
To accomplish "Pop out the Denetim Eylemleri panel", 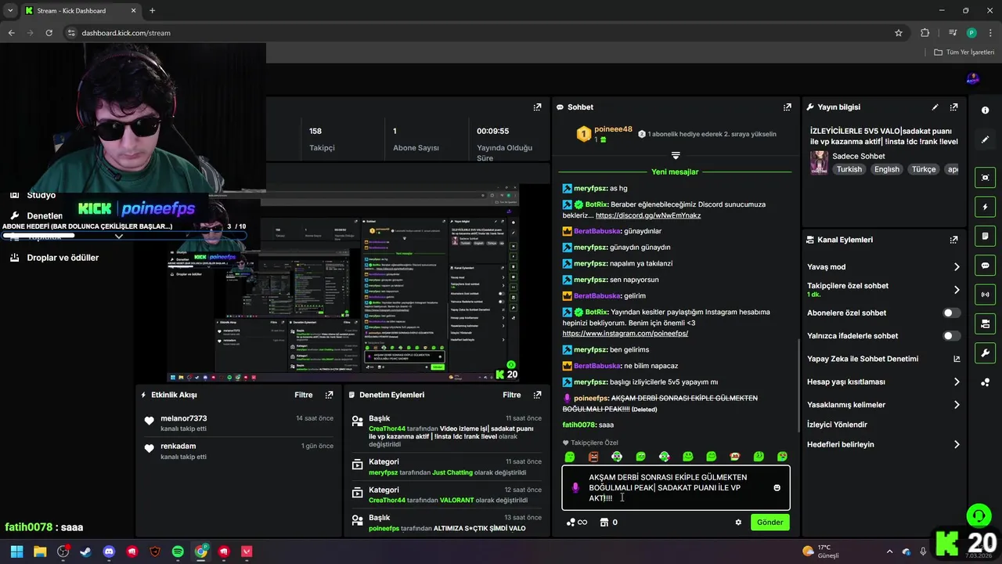I will tap(537, 395).
